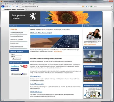Go back with the blue Back arrow
114x102 pixels.
click(3, 6)
